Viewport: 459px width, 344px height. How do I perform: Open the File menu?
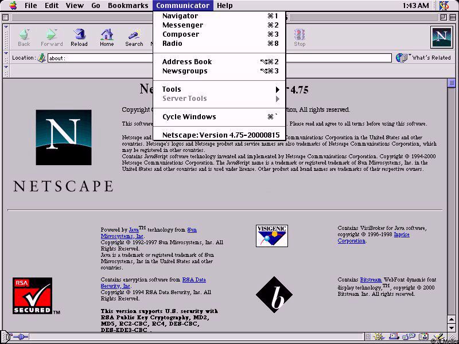tap(31, 5)
